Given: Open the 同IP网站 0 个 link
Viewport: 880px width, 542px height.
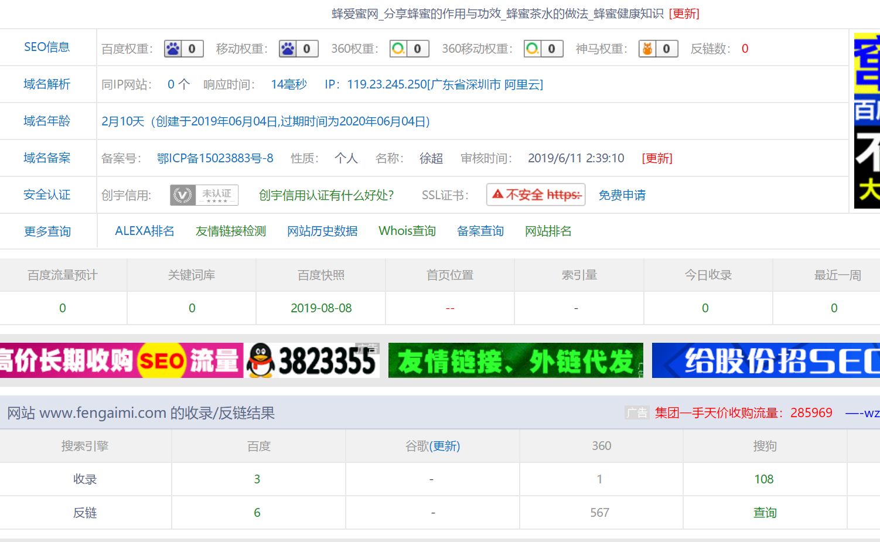Looking at the screenshot, I should (179, 84).
